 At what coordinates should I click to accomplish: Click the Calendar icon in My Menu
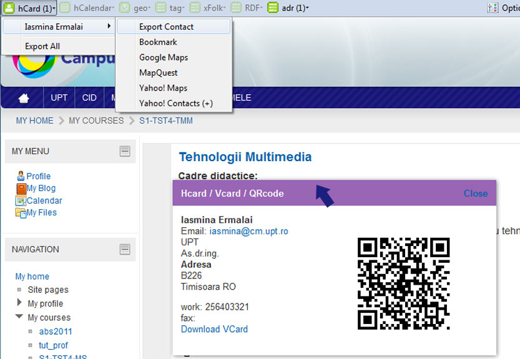click(x=21, y=200)
